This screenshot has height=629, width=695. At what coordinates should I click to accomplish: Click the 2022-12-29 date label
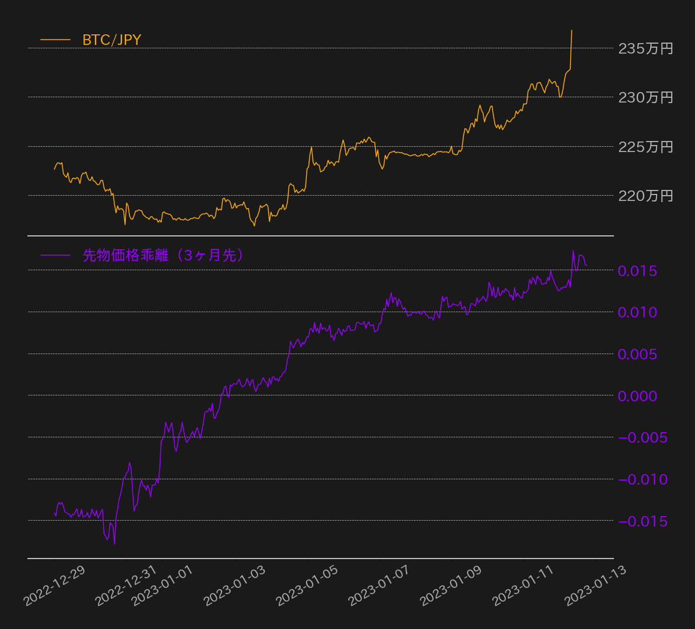[x=54, y=586]
